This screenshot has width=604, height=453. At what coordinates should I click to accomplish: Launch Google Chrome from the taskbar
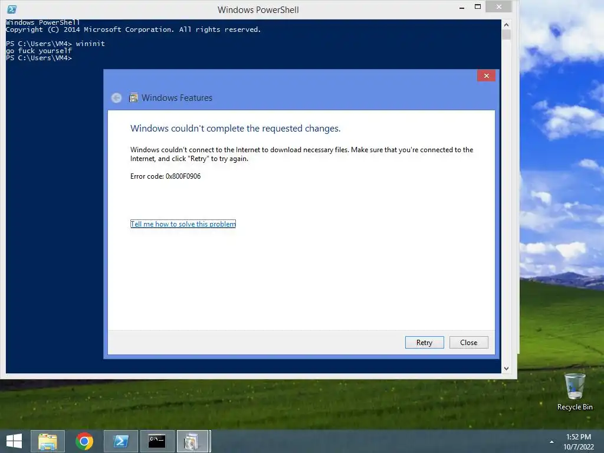(84, 441)
